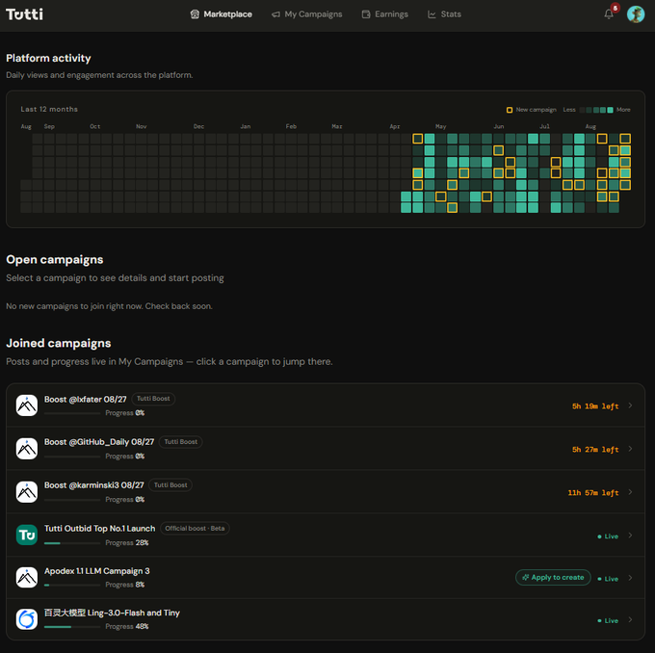
Task: Open Tutti Outbid Top No.1 Launch title
Action: (99, 529)
